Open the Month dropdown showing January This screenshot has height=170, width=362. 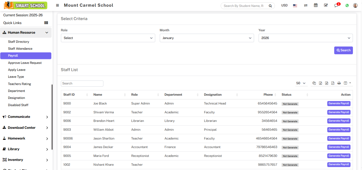coord(207,38)
